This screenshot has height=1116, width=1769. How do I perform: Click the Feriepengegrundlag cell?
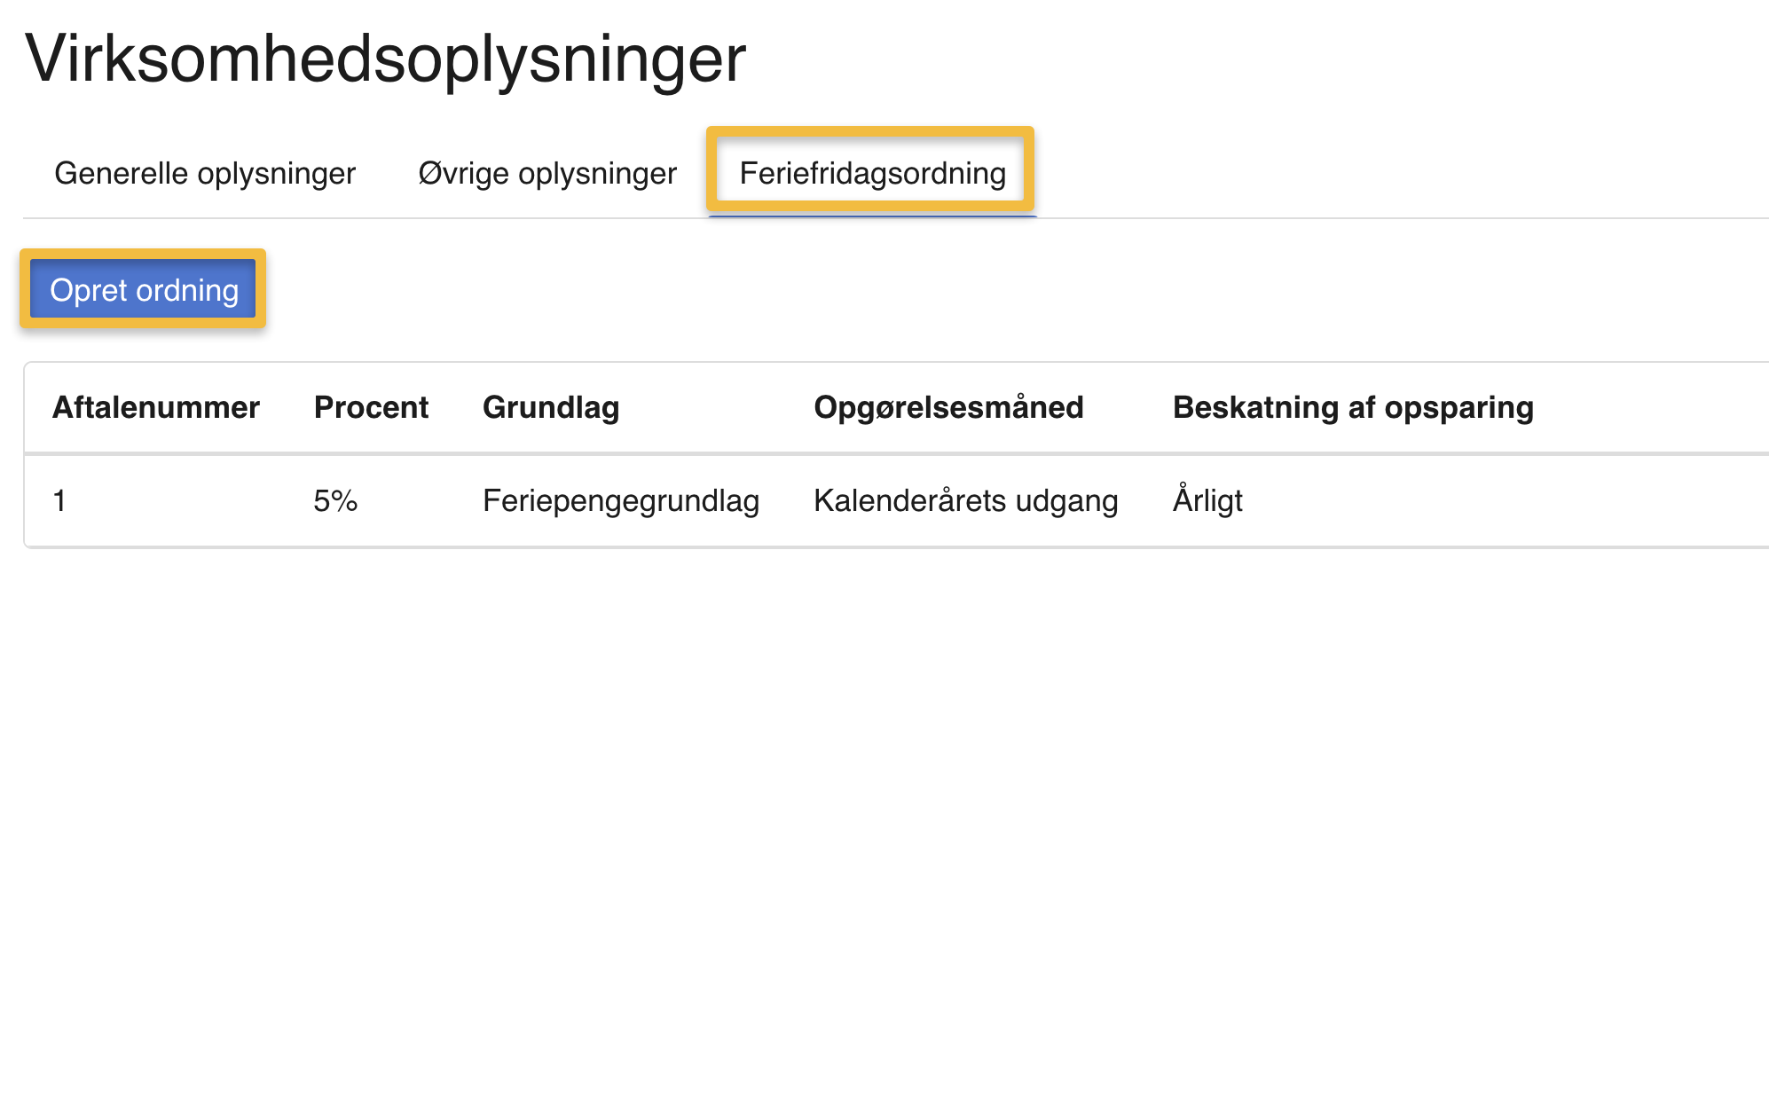point(621,500)
